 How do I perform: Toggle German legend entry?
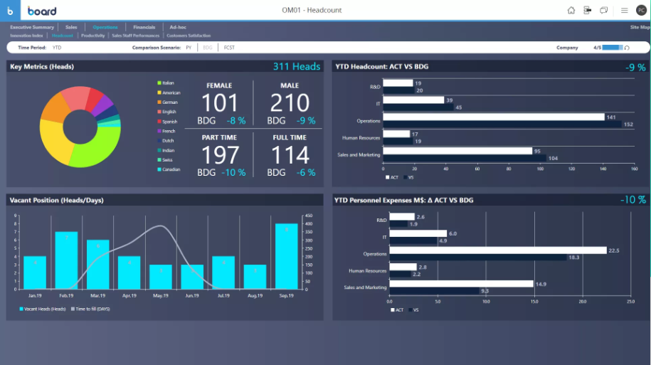tap(167, 102)
